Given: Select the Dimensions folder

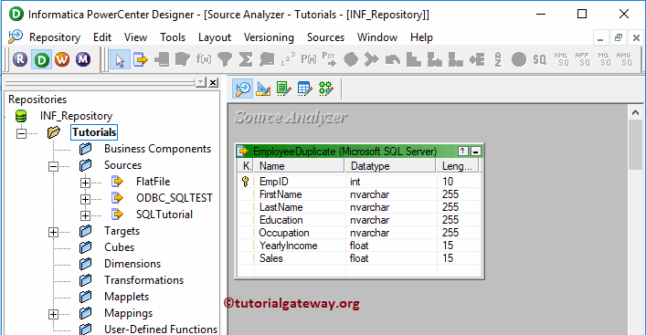Looking at the screenshot, I should [132, 264].
